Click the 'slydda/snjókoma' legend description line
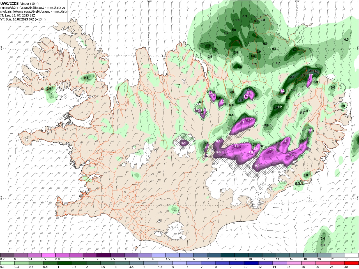 click(x=34, y=11)
